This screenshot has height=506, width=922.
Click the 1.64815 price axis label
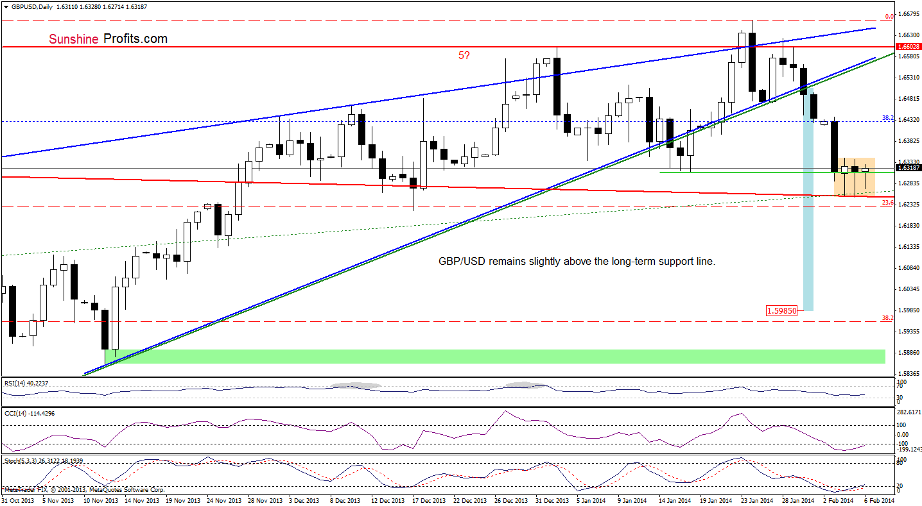908,98
